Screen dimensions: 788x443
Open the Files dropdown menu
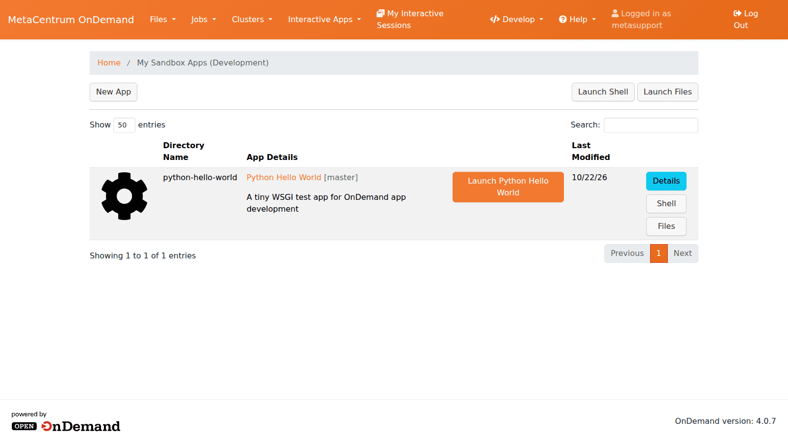tap(163, 20)
